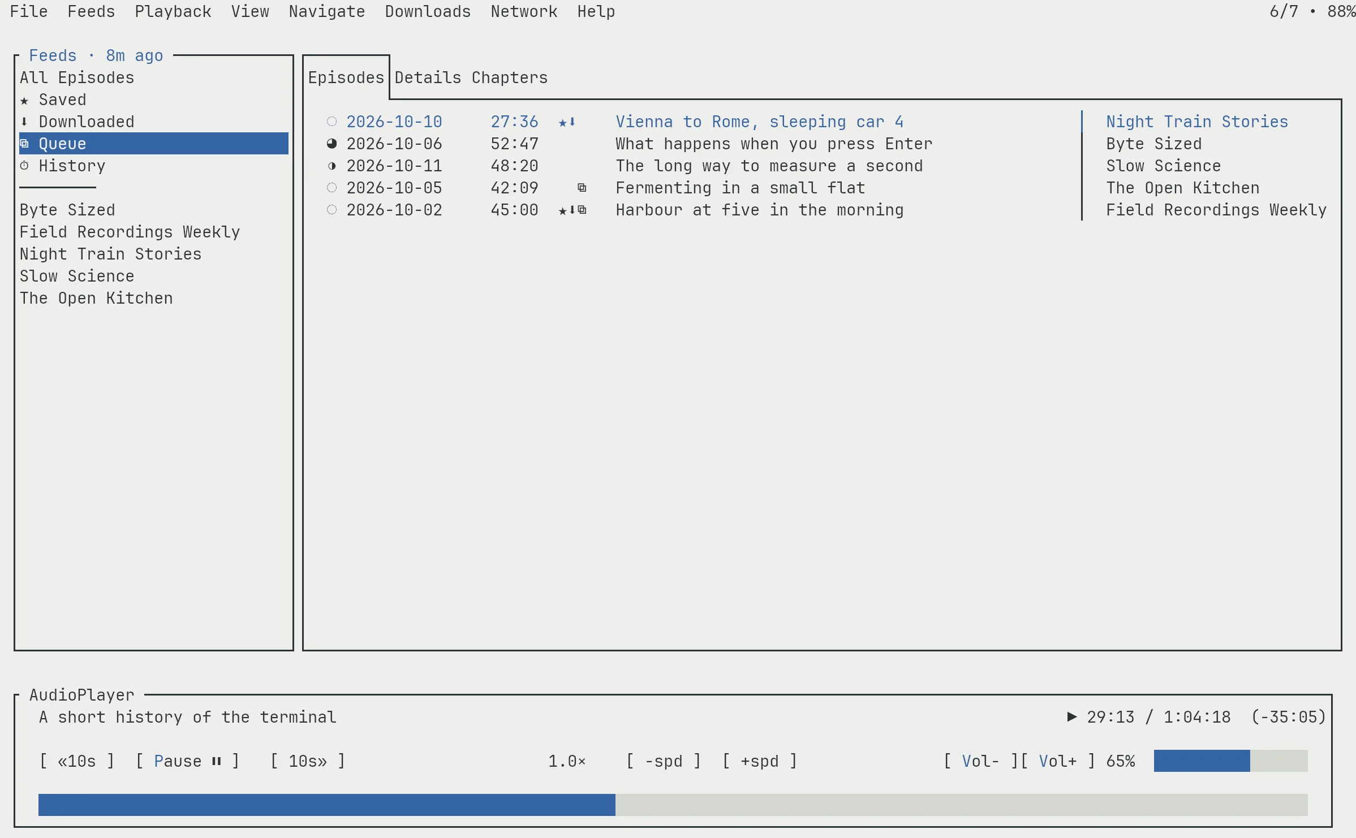Open The Open Kitchen feed in sidebar
Screen dimensions: 1356x838
point(96,298)
